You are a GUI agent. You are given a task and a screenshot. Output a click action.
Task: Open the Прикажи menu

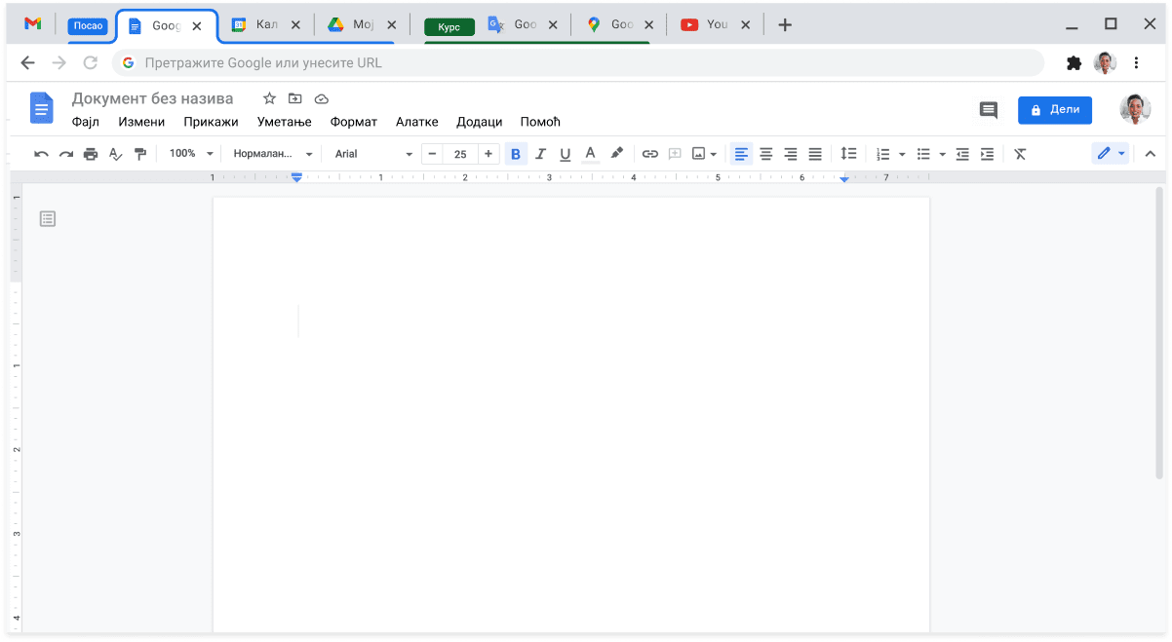click(x=211, y=122)
